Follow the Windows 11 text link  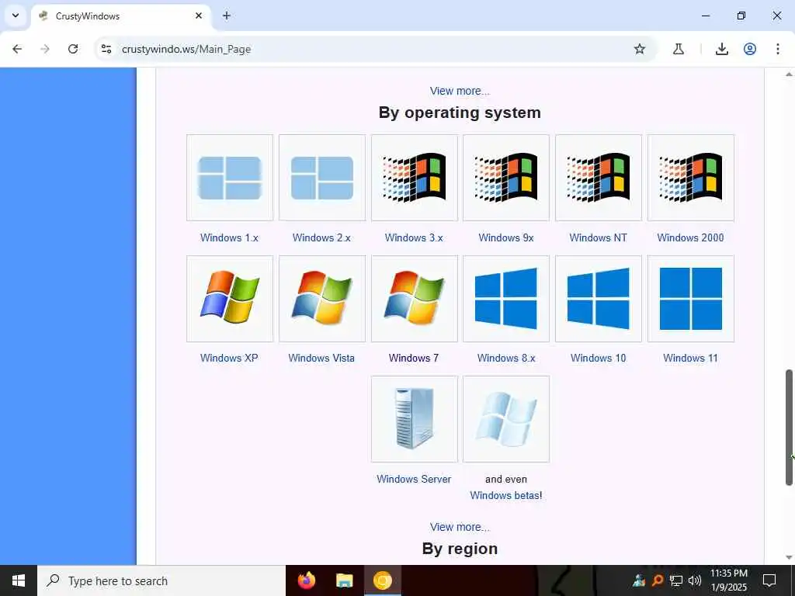(690, 358)
